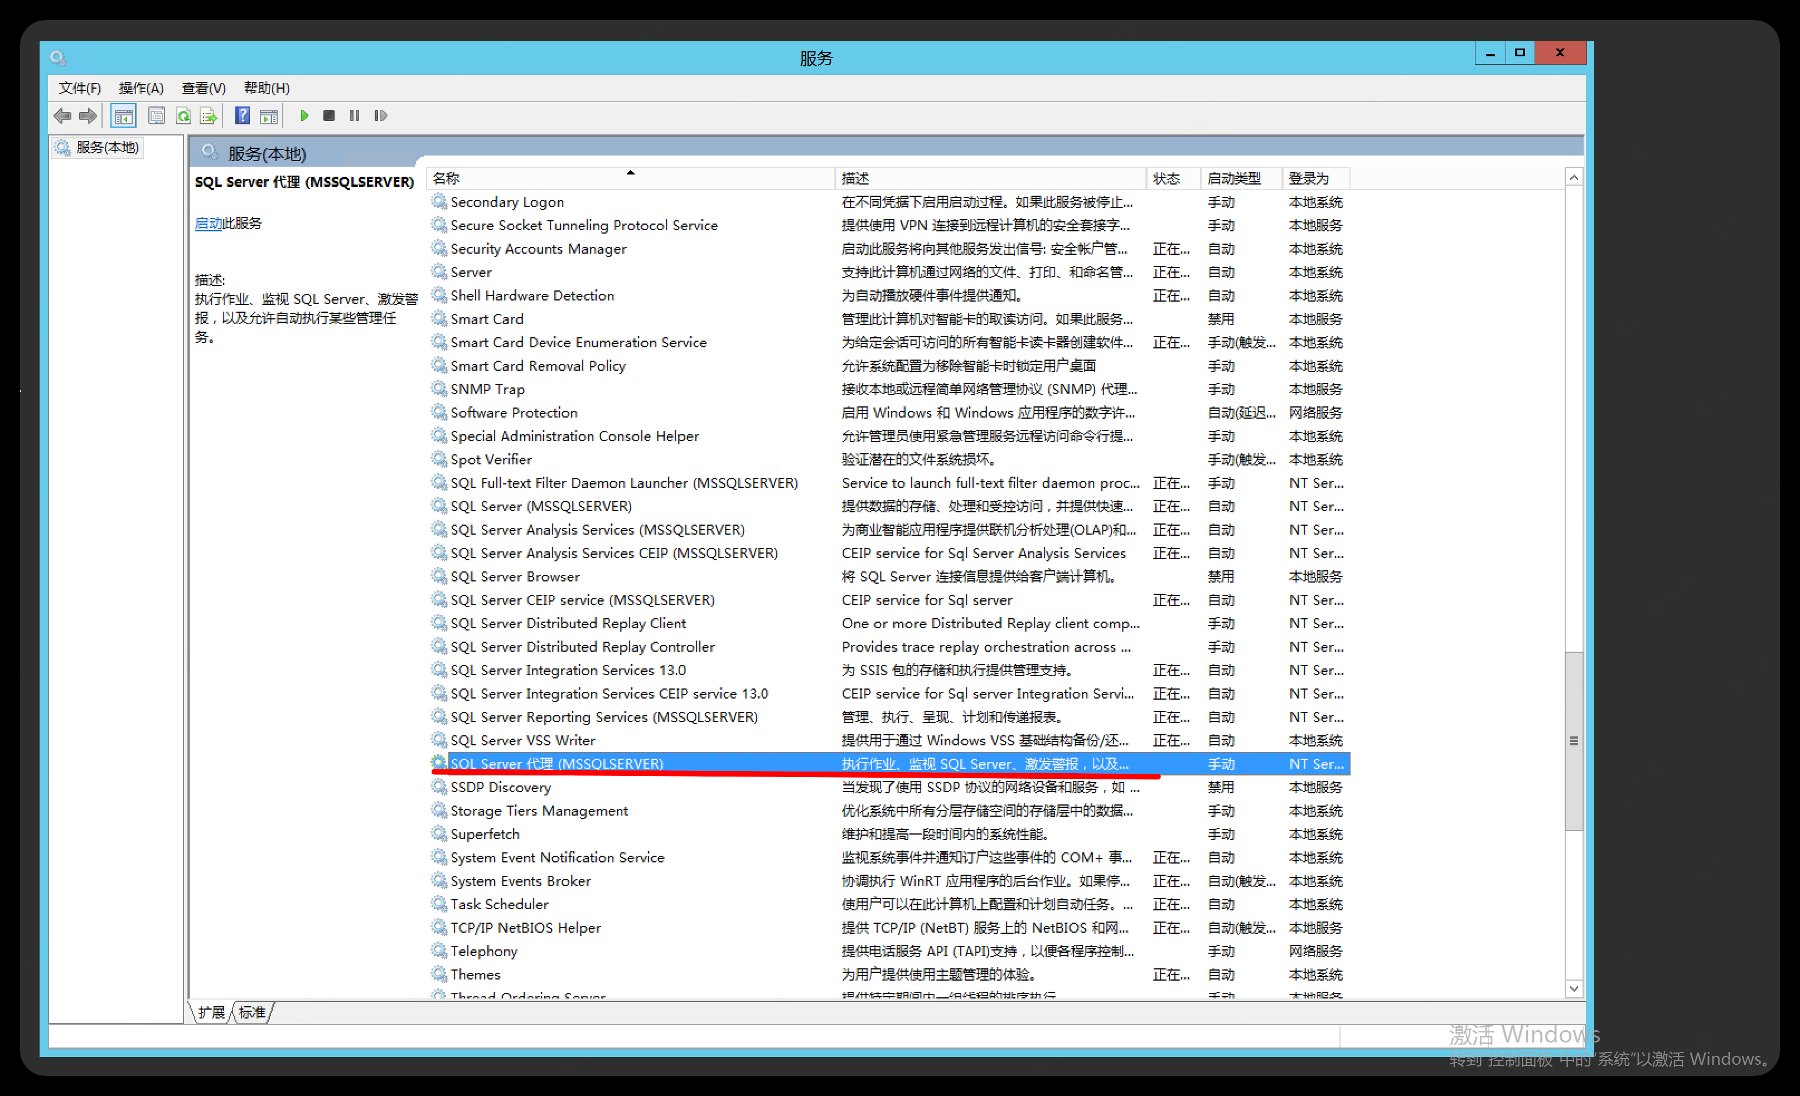Select SQL Server Distributed Replay Controller row

pyautogui.click(x=889, y=646)
